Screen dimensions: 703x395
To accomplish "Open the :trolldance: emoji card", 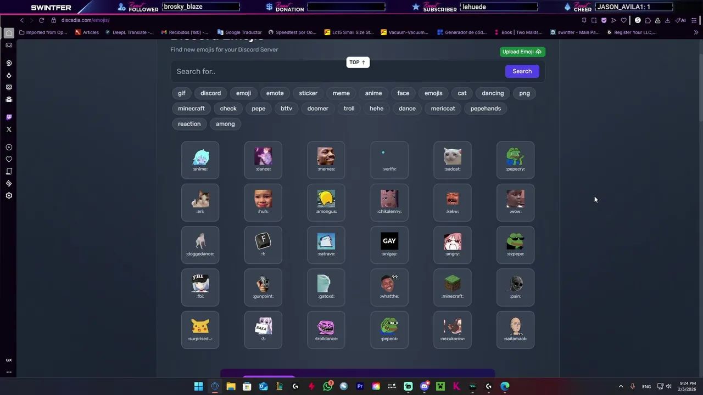I will [326, 330].
